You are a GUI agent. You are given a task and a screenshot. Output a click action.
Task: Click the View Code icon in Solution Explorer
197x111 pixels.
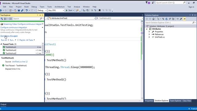pyautogui.click(x=178, y=19)
